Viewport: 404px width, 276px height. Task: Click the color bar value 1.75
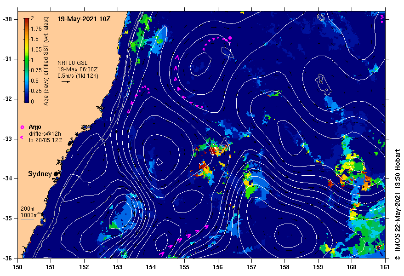click(36, 29)
